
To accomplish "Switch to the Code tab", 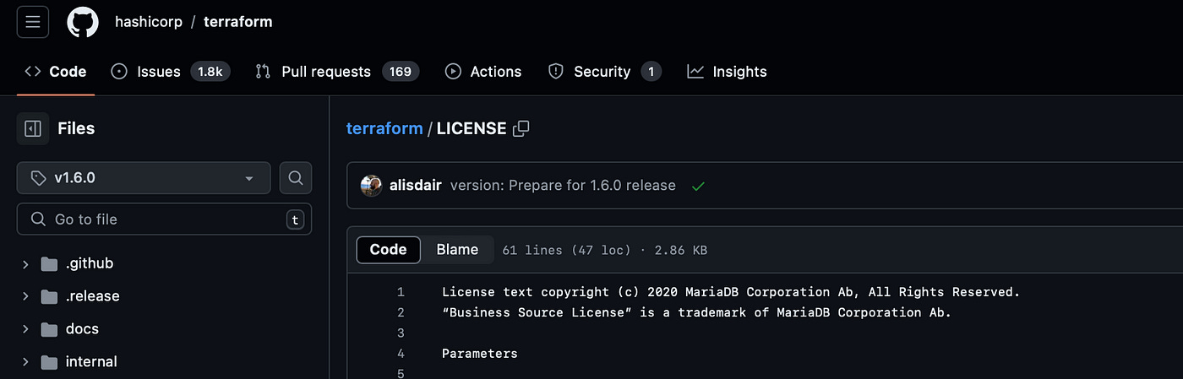I will point(56,72).
